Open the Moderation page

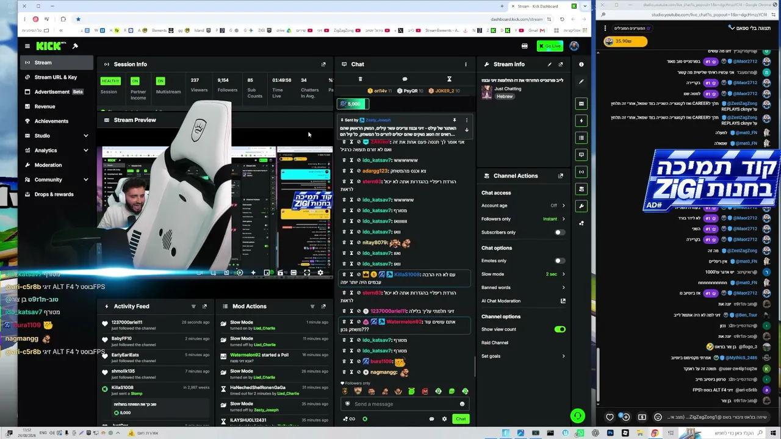57,165
